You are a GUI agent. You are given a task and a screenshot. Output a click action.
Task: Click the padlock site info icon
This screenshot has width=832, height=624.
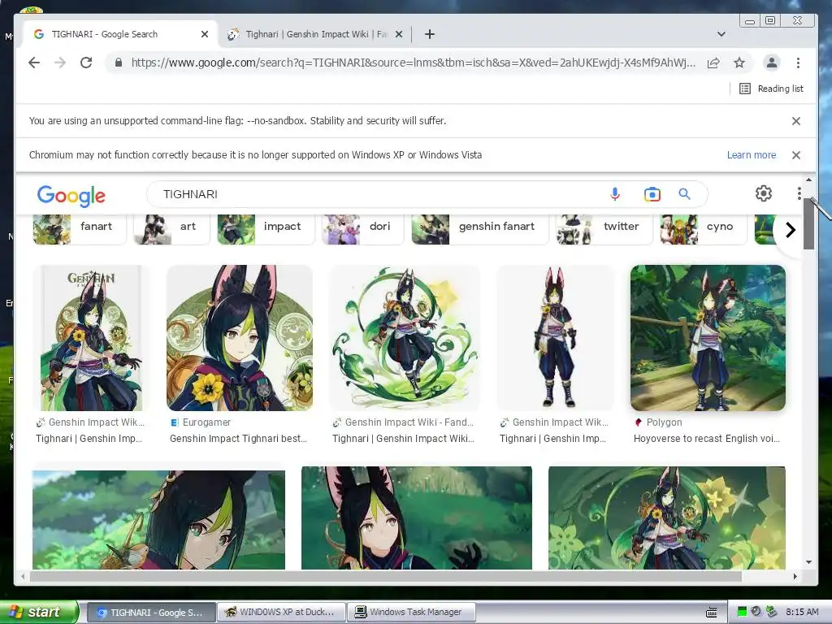click(x=119, y=63)
